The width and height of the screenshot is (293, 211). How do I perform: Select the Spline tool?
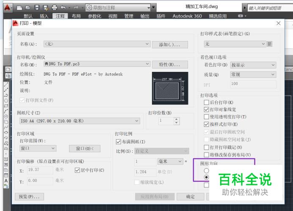pos(6,127)
